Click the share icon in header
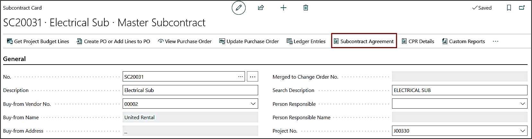This screenshot has height=139, width=532. click(x=261, y=8)
